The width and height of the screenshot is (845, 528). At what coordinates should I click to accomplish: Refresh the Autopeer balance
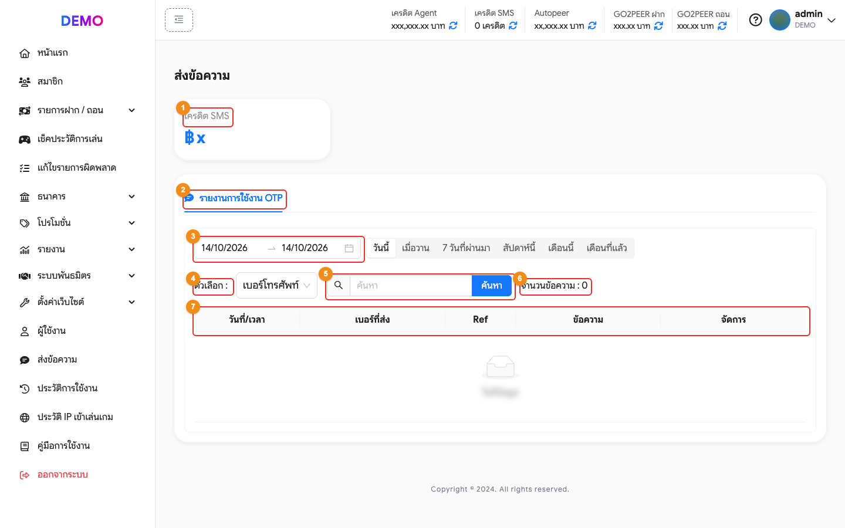coord(592,26)
